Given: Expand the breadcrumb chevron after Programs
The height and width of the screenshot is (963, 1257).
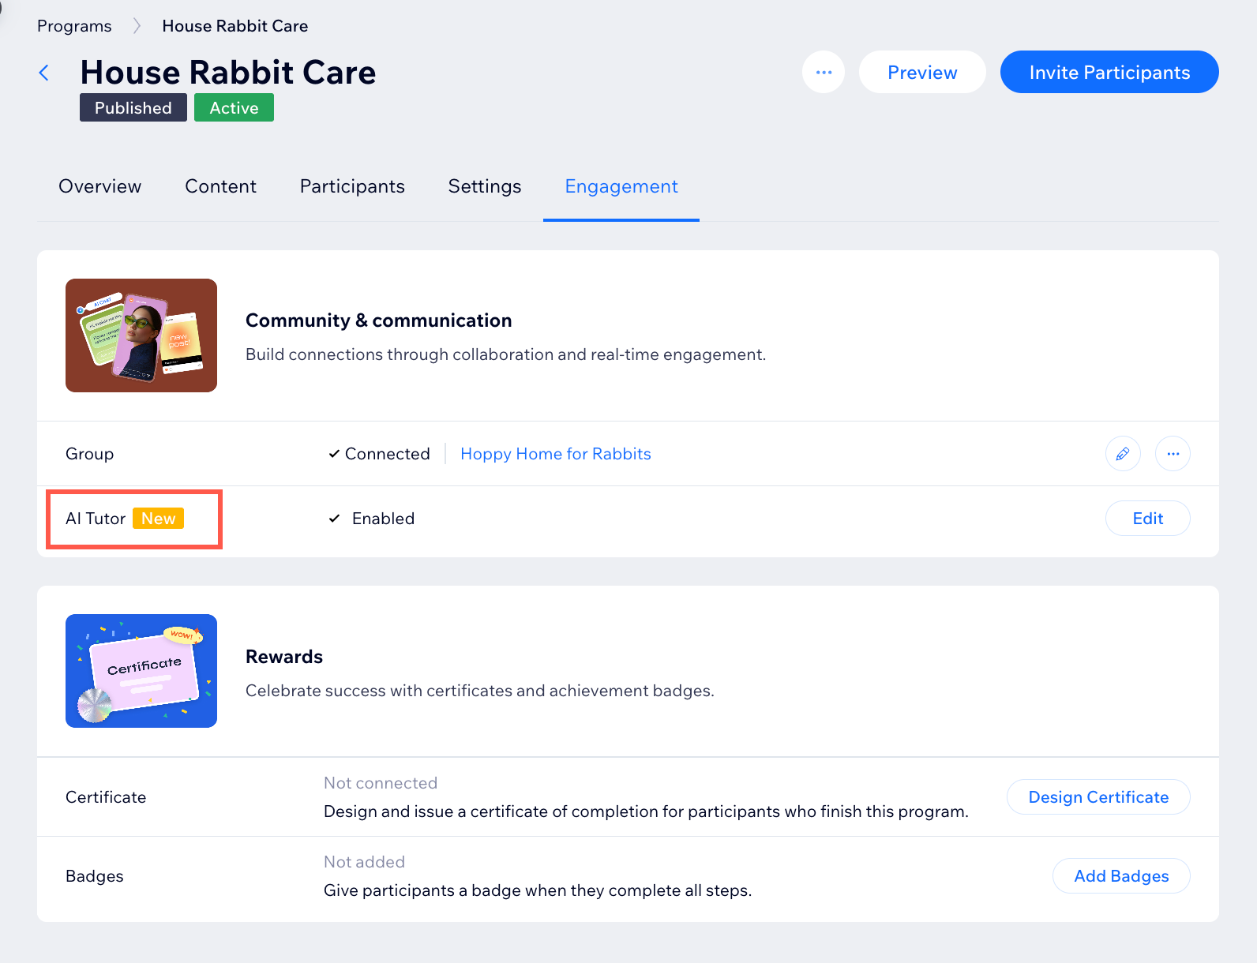Looking at the screenshot, I should coord(136,25).
